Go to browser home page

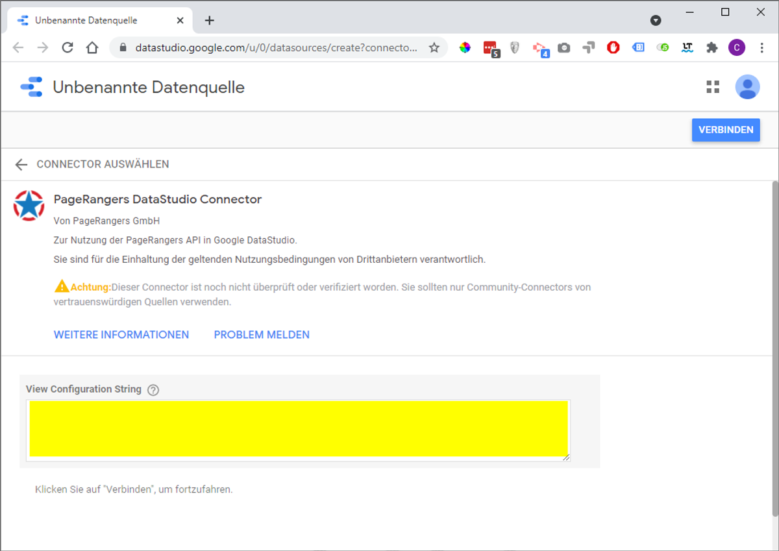point(92,47)
